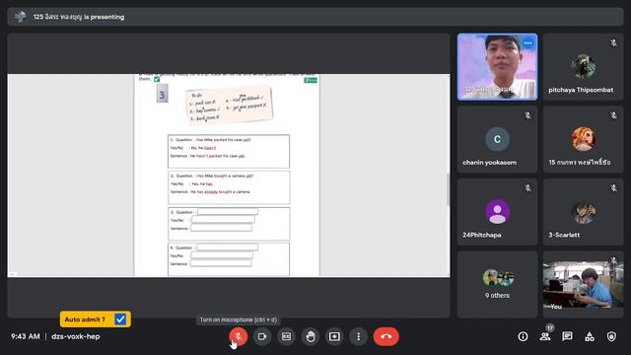This screenshot has height=355, width=631.
Task: Click the meeting code dzs-voxk-hep
Action: [76, 336]
